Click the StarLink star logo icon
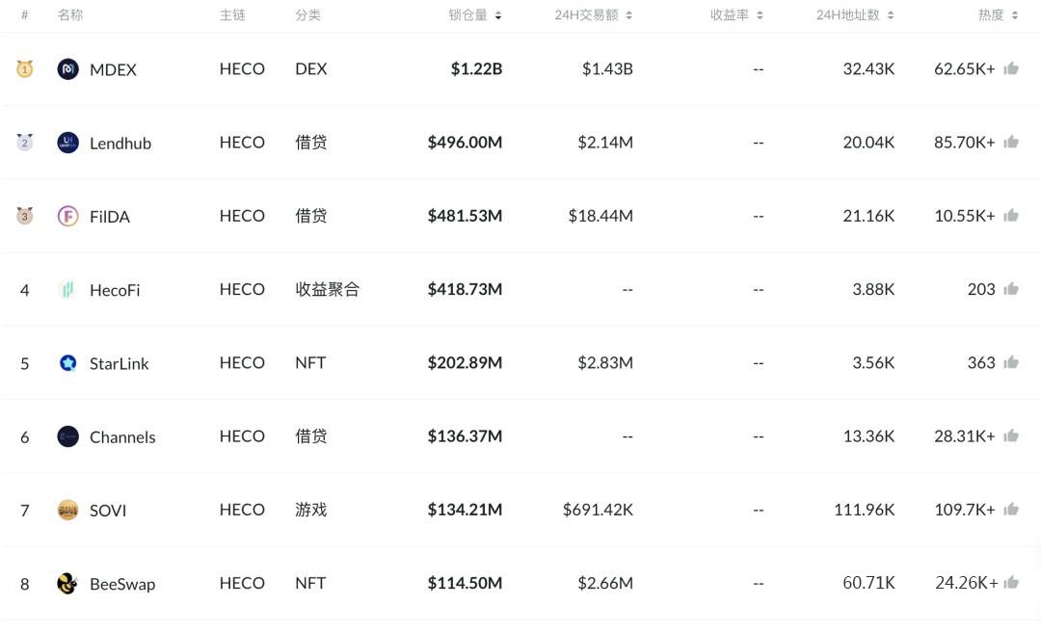The image size is (1041, 632). pos(67,362)
